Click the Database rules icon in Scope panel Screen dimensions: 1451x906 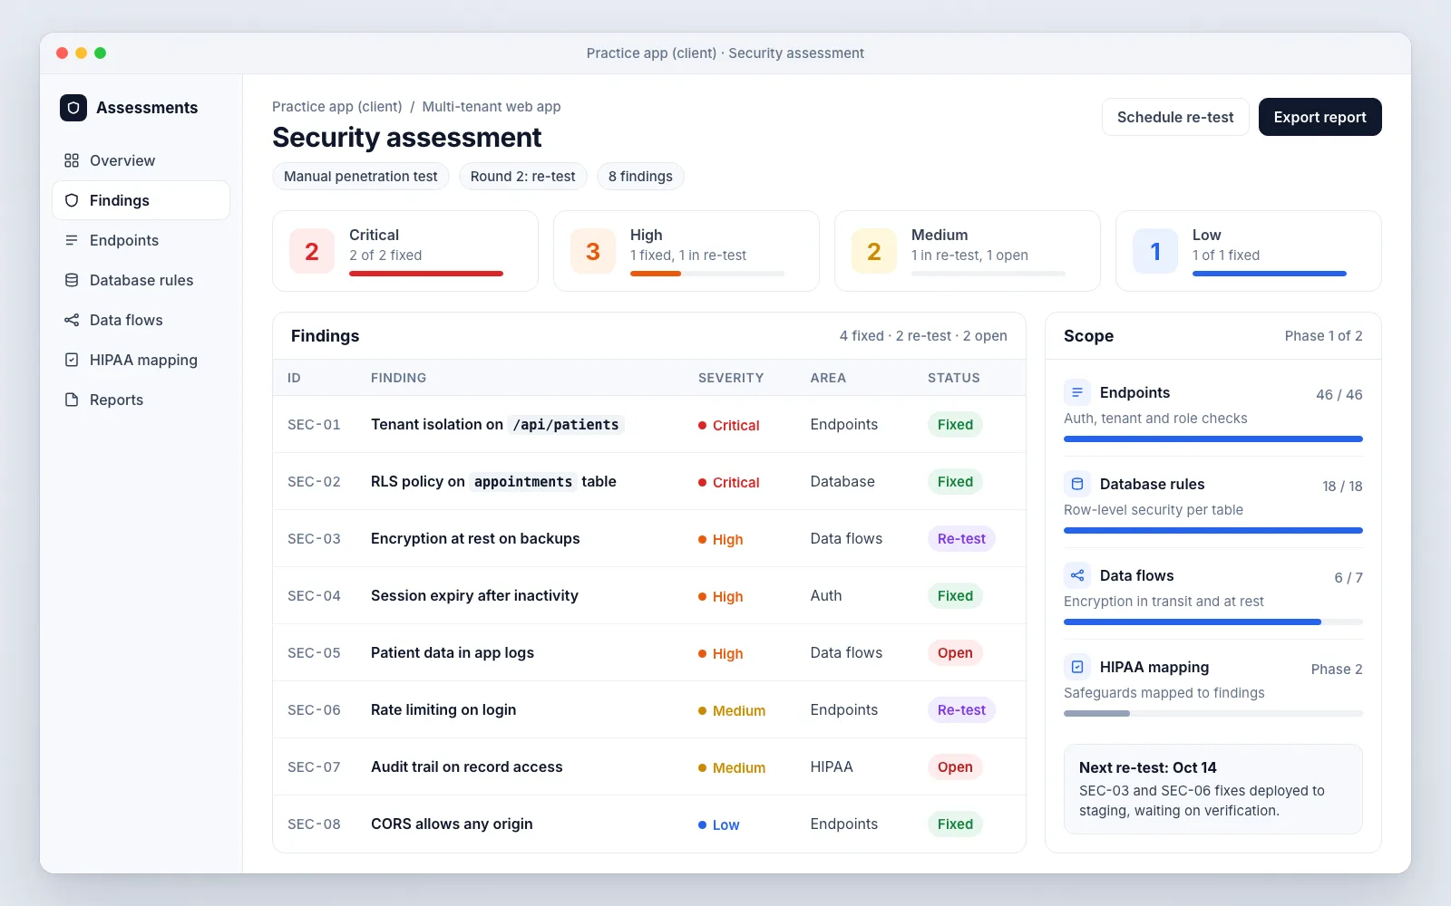pos(1077,484)
